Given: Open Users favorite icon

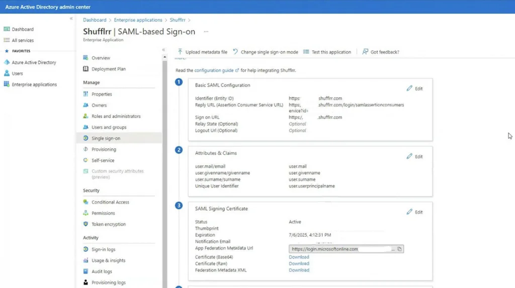Looking at the screenshot, I should tap(7, 73).
